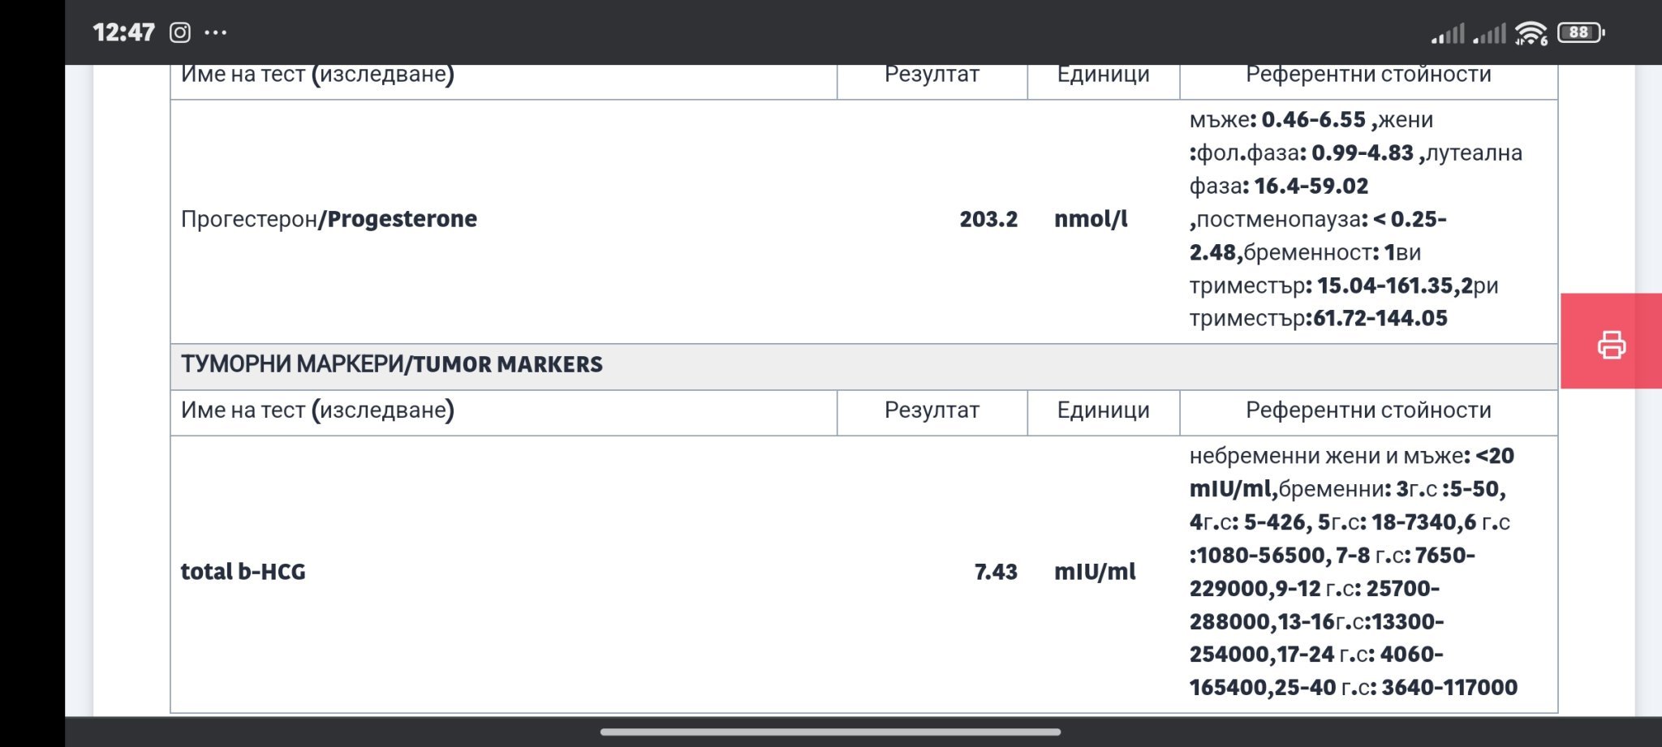The width and height of the screenshot is (1662, 747).
Task: Click the total b-HCG test name
Action: coord(243,572)
